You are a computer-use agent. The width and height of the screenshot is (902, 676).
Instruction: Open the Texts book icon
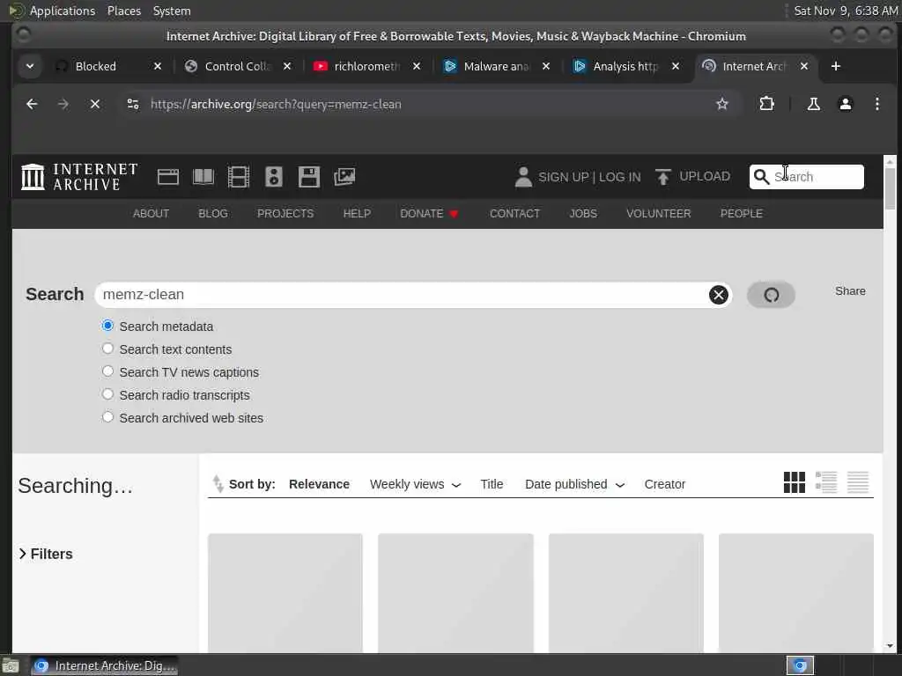[203, 176]
